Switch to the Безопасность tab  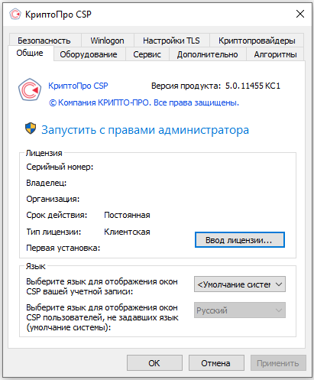pyautogui.click(x=44, y=41)
